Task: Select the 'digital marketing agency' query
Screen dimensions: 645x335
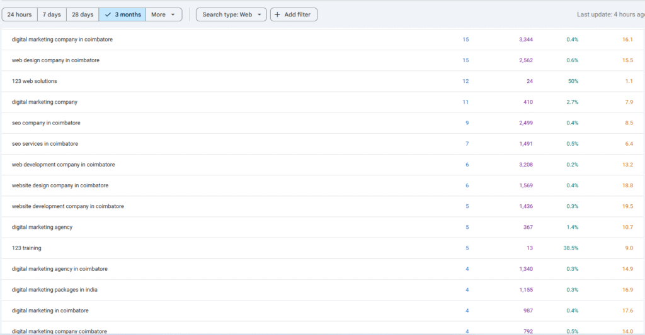Action: point(42,228)
